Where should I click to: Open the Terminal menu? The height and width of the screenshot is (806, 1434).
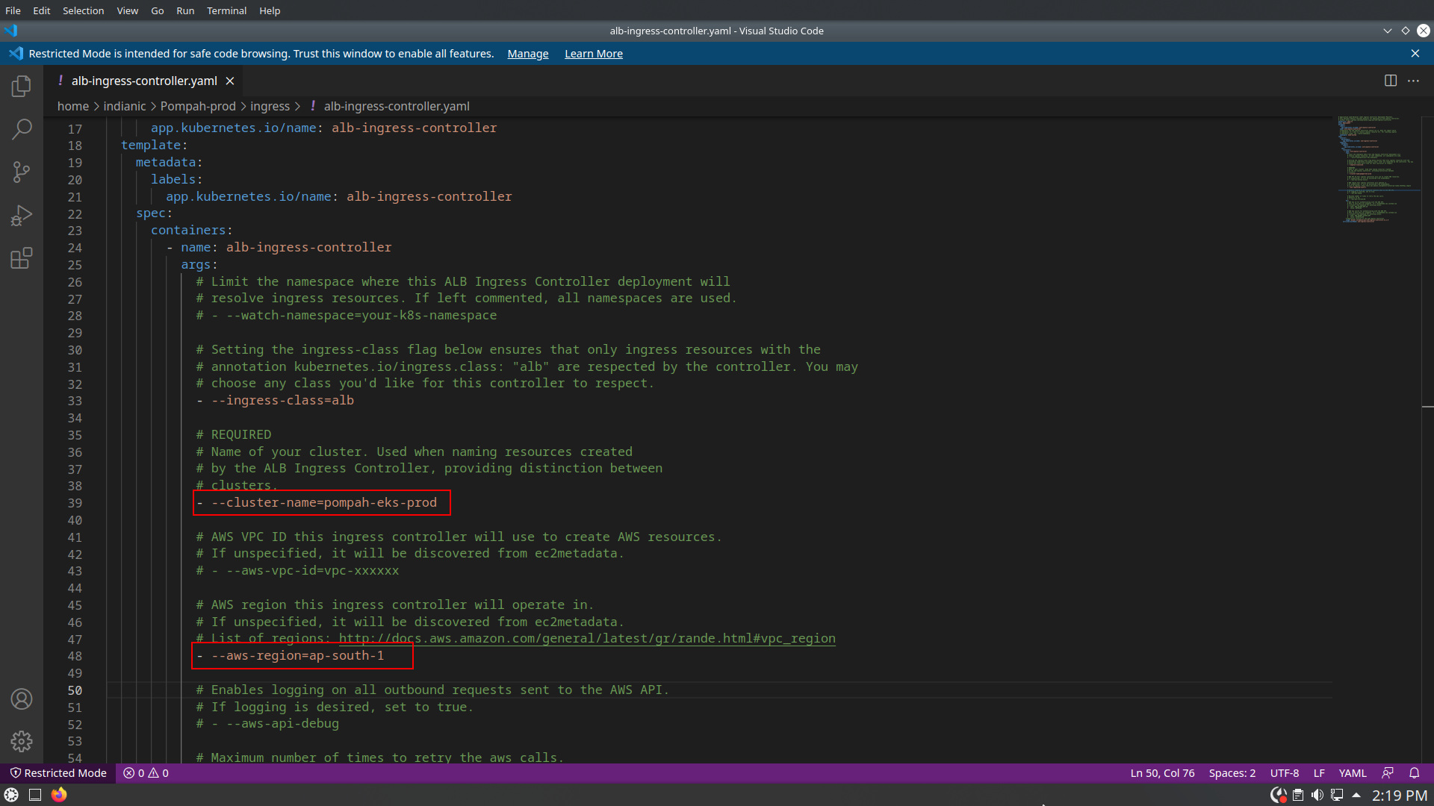click(226, 10)
